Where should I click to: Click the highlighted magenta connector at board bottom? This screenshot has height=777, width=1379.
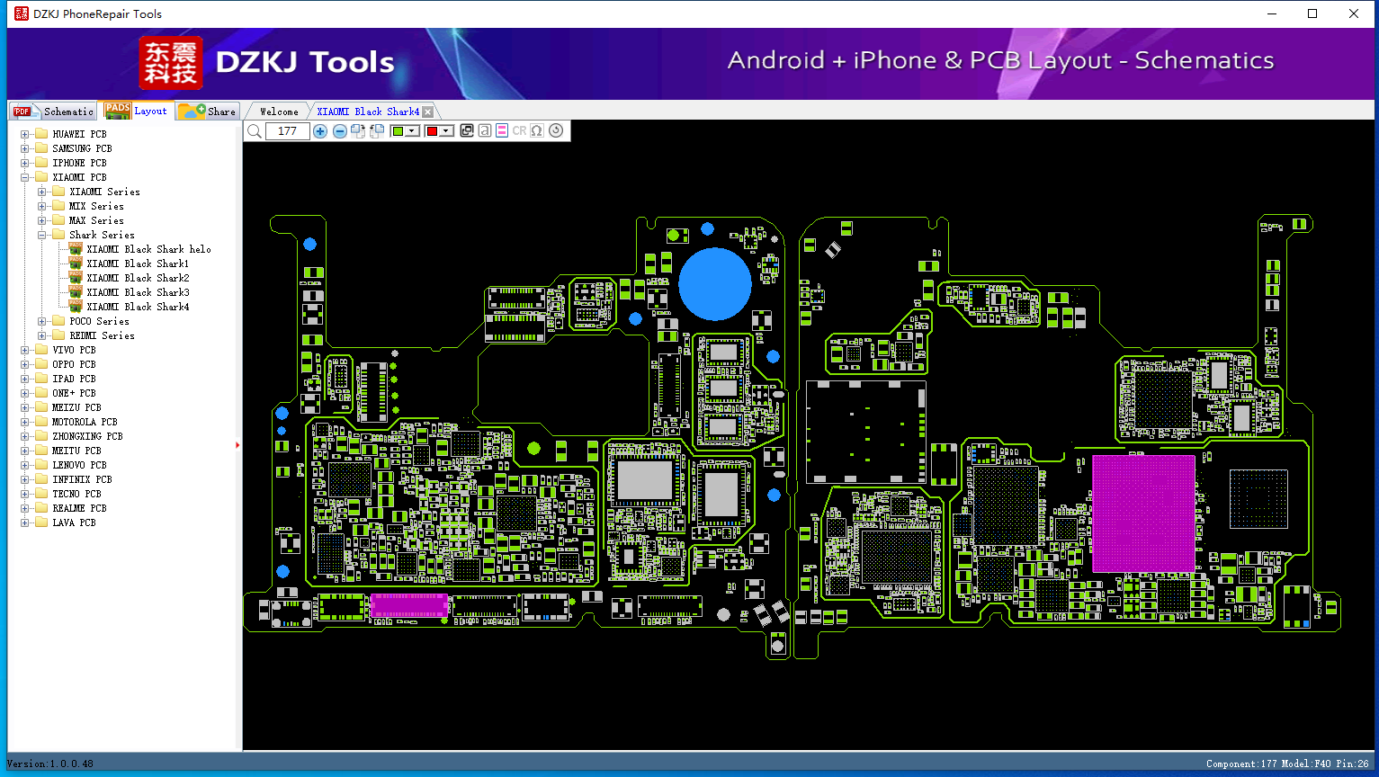(409, 605)
